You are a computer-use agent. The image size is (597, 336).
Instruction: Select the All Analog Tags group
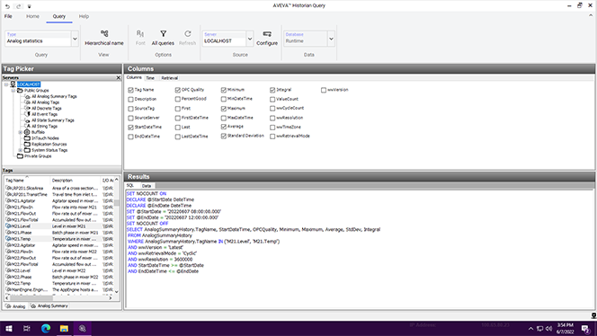(x=45, y=102)
